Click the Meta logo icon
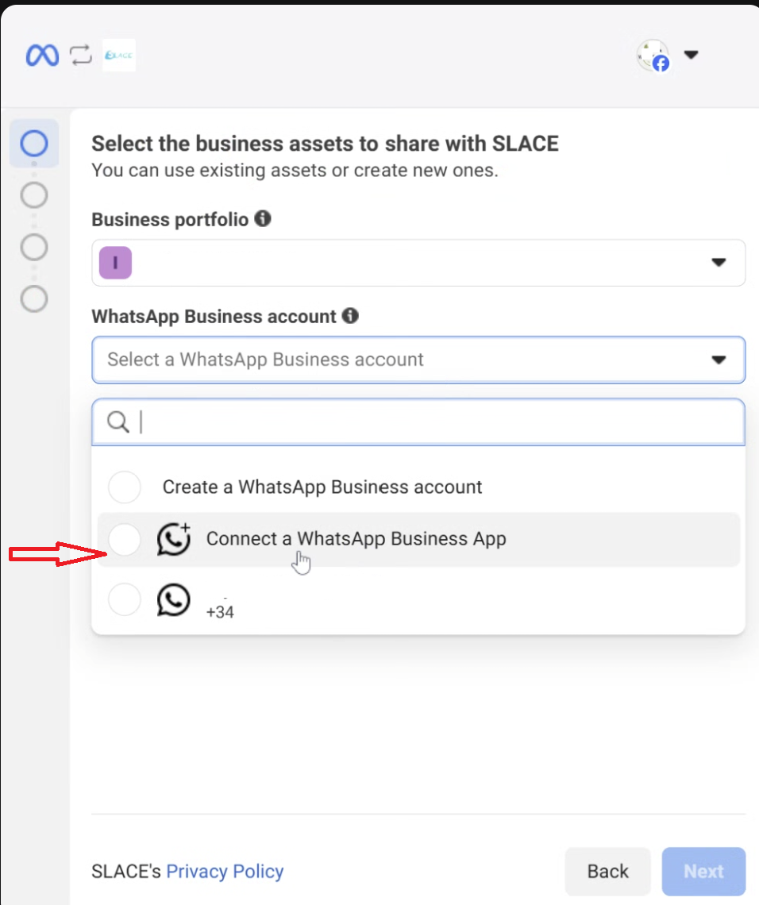Image resolution: width=759 pixels, height=905 pixels. click(42, 56)
